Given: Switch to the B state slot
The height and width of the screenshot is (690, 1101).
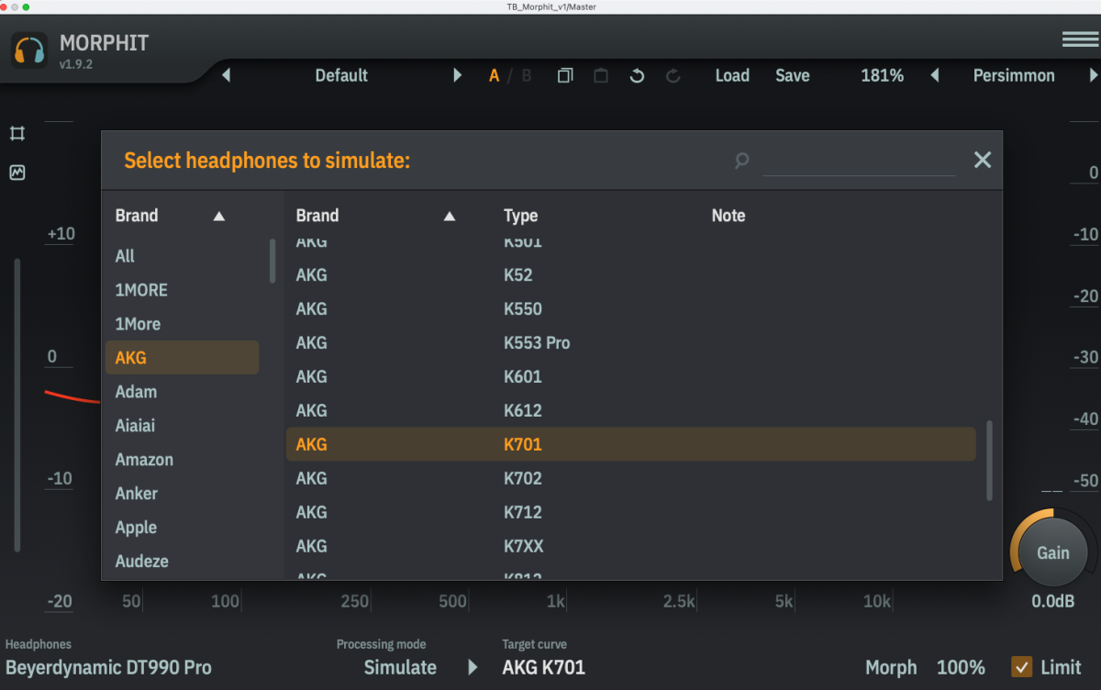Looking at the screenshot, I should 527,75.
